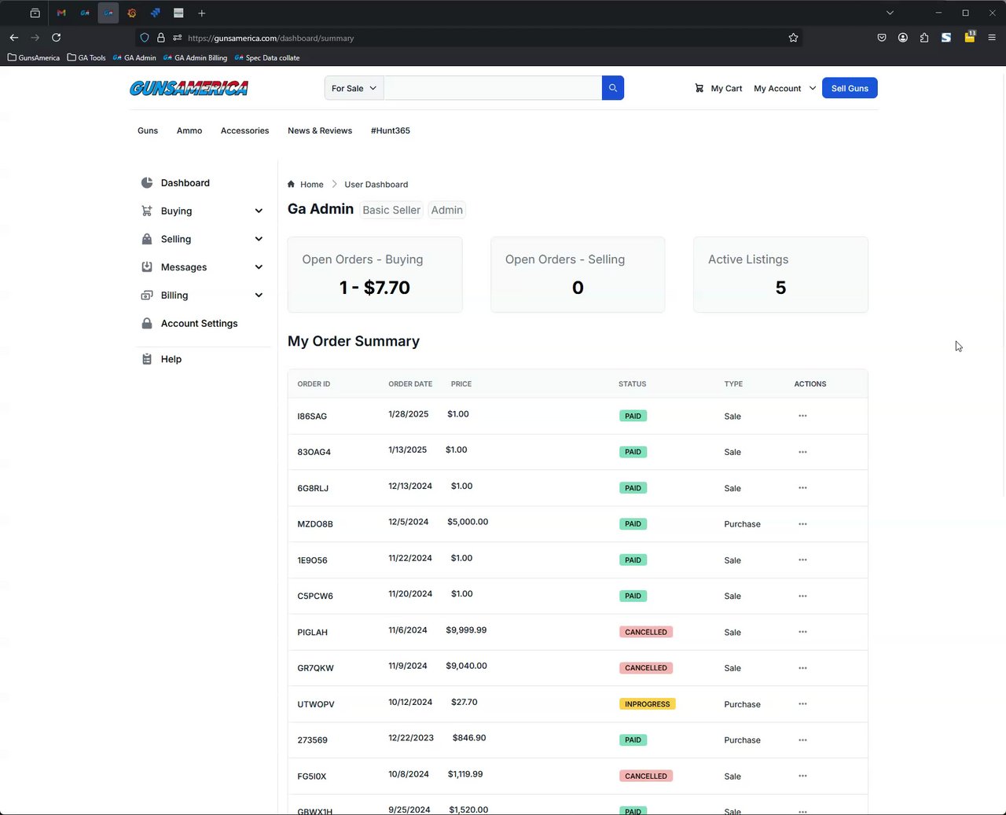Screen dimensions: 1006x815
Task: Open GA Admin bookmark
Action: tap(134, 57)
